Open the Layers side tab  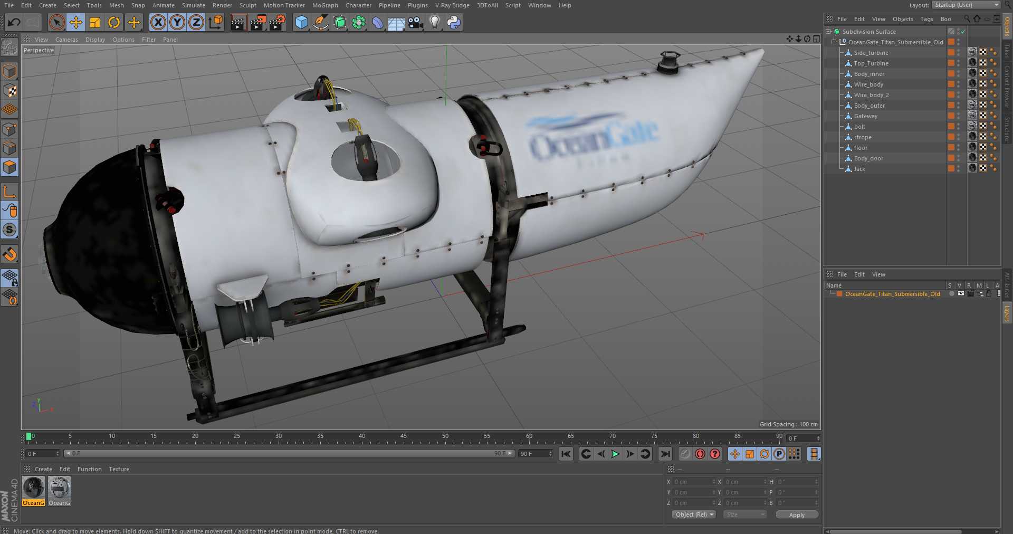1007,313
